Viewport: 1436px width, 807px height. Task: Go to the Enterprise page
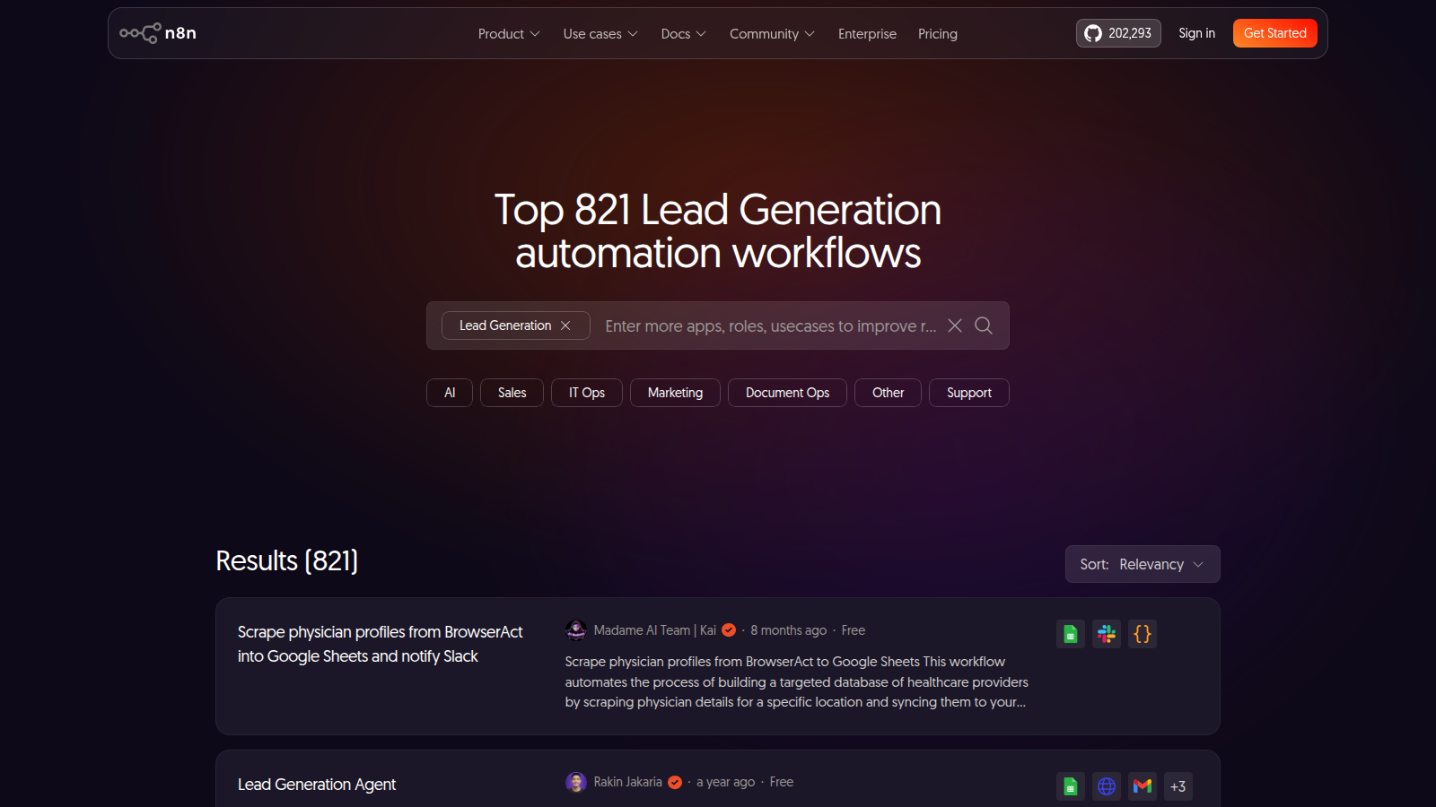click(x=867, y=34)
